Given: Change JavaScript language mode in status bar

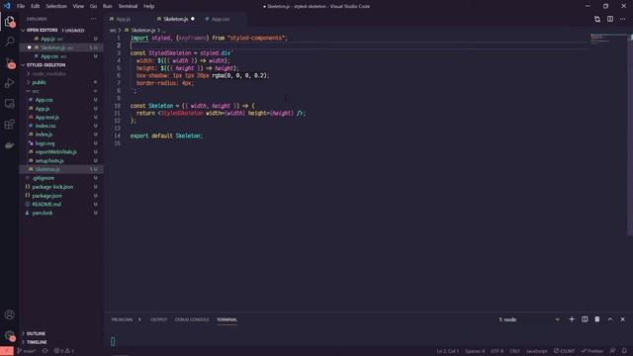Looking at the screenshot, I should 536,351.
